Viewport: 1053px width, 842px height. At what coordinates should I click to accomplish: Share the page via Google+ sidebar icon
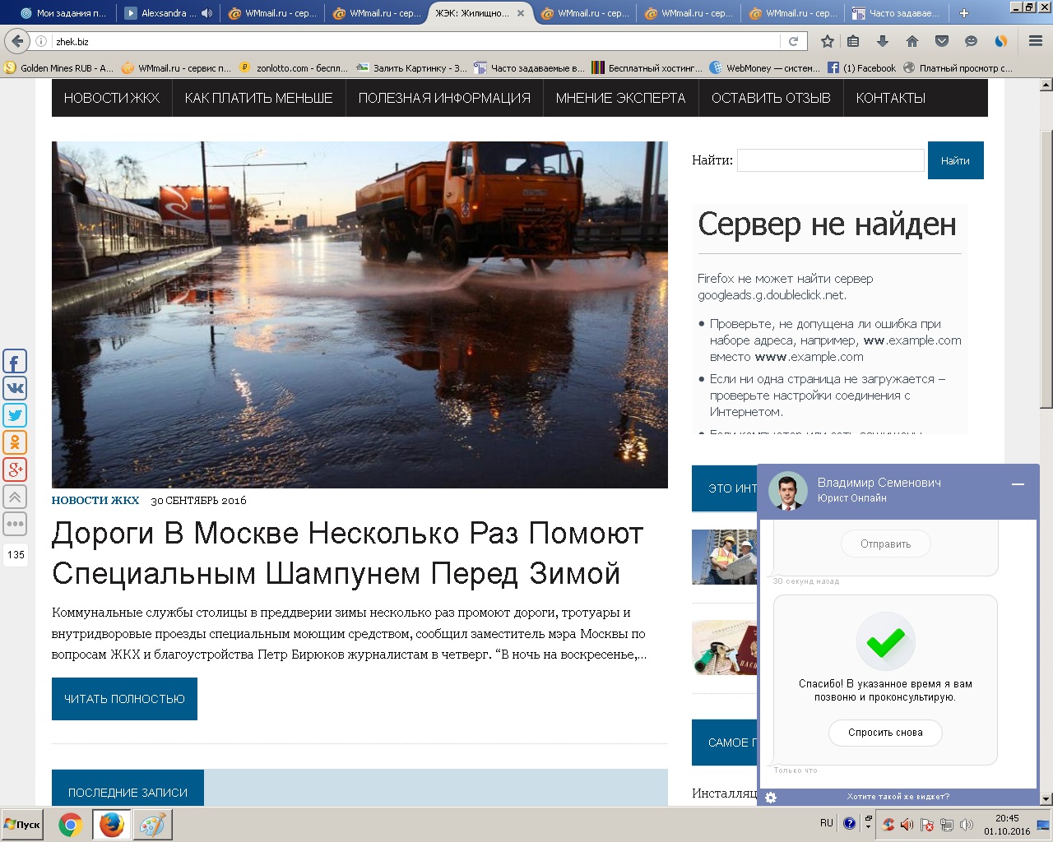click(x=15, y=470)
